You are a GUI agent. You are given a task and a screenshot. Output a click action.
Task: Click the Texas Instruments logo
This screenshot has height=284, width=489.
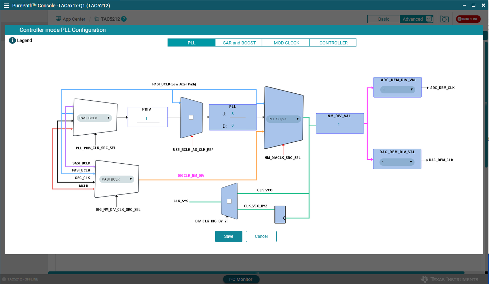(x=449, y=279)
